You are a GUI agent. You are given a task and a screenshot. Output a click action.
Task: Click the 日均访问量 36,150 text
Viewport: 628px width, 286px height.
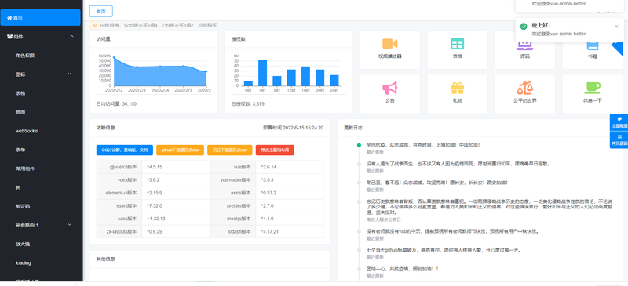coord(116,103)
